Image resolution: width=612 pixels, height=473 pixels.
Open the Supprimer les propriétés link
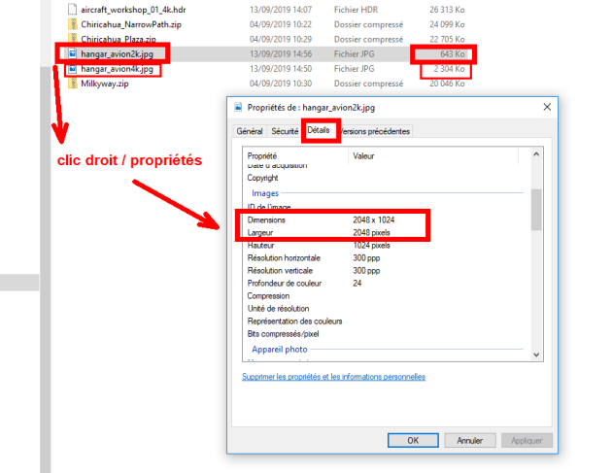point(333,377)
